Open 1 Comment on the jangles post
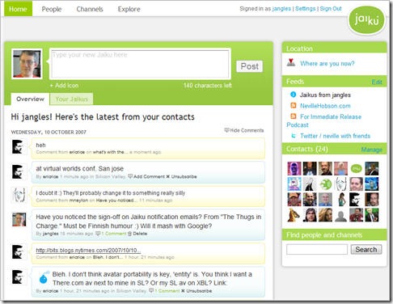 pyautogui.click(x=112, y=234)
